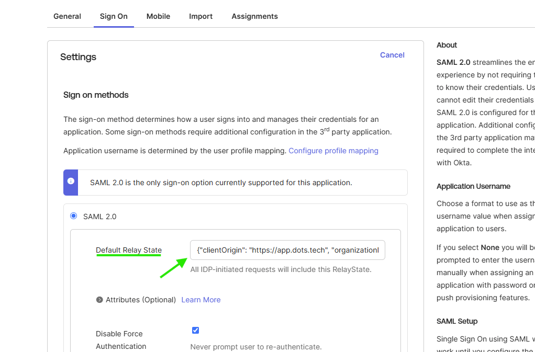The width and height of the screenshot is (535, 352).
Task: Toggle the Disable Force Authentication checkbox
Action: point(195,330)
